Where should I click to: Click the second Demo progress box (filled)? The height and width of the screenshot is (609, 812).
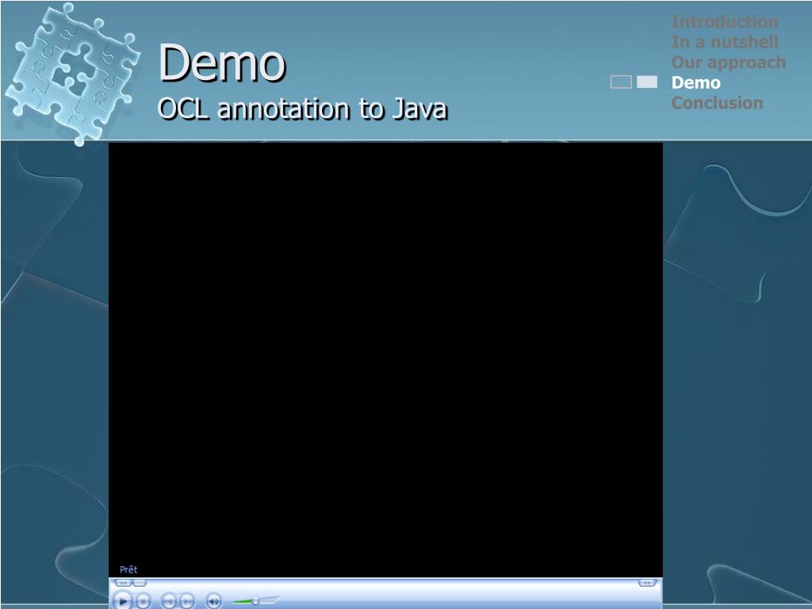pyautogui.click(x=647, y=82)
